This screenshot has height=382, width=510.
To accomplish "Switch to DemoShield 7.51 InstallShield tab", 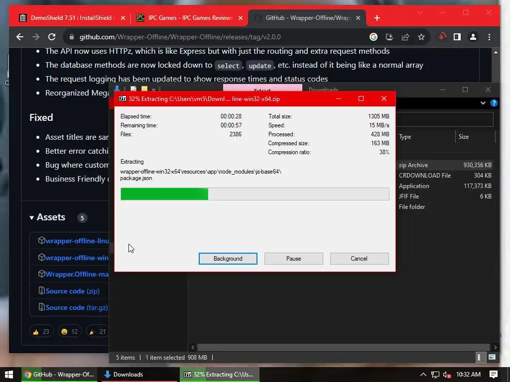I will tap(71, 18).
